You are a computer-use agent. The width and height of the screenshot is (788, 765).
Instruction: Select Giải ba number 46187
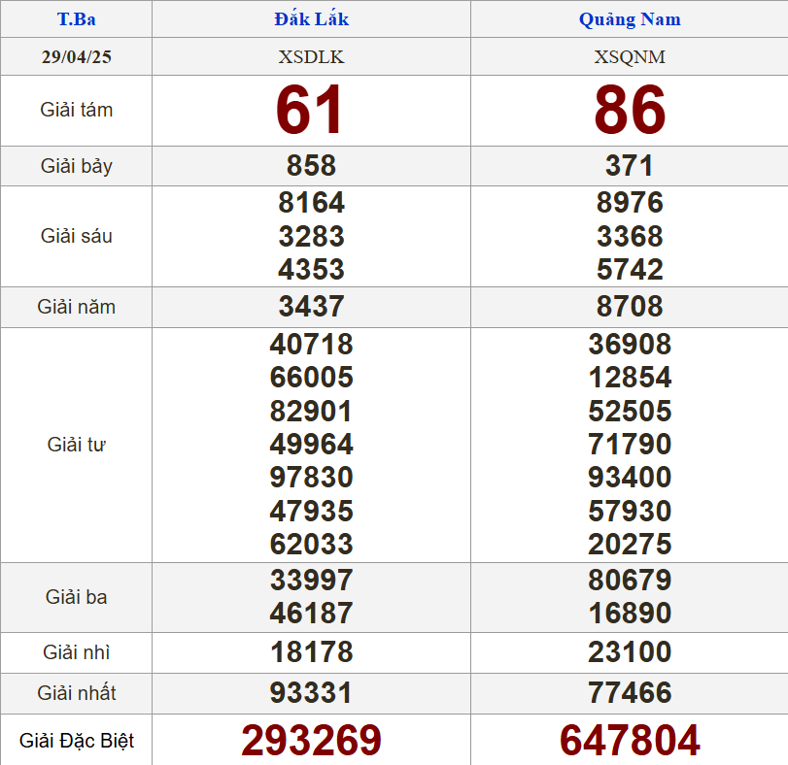[311, 614]
